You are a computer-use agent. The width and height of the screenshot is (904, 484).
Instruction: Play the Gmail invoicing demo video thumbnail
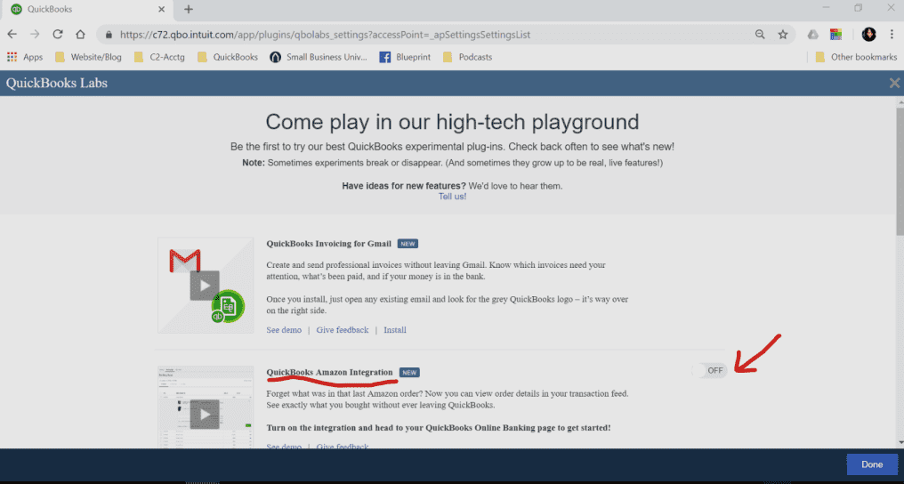point(205,286)
